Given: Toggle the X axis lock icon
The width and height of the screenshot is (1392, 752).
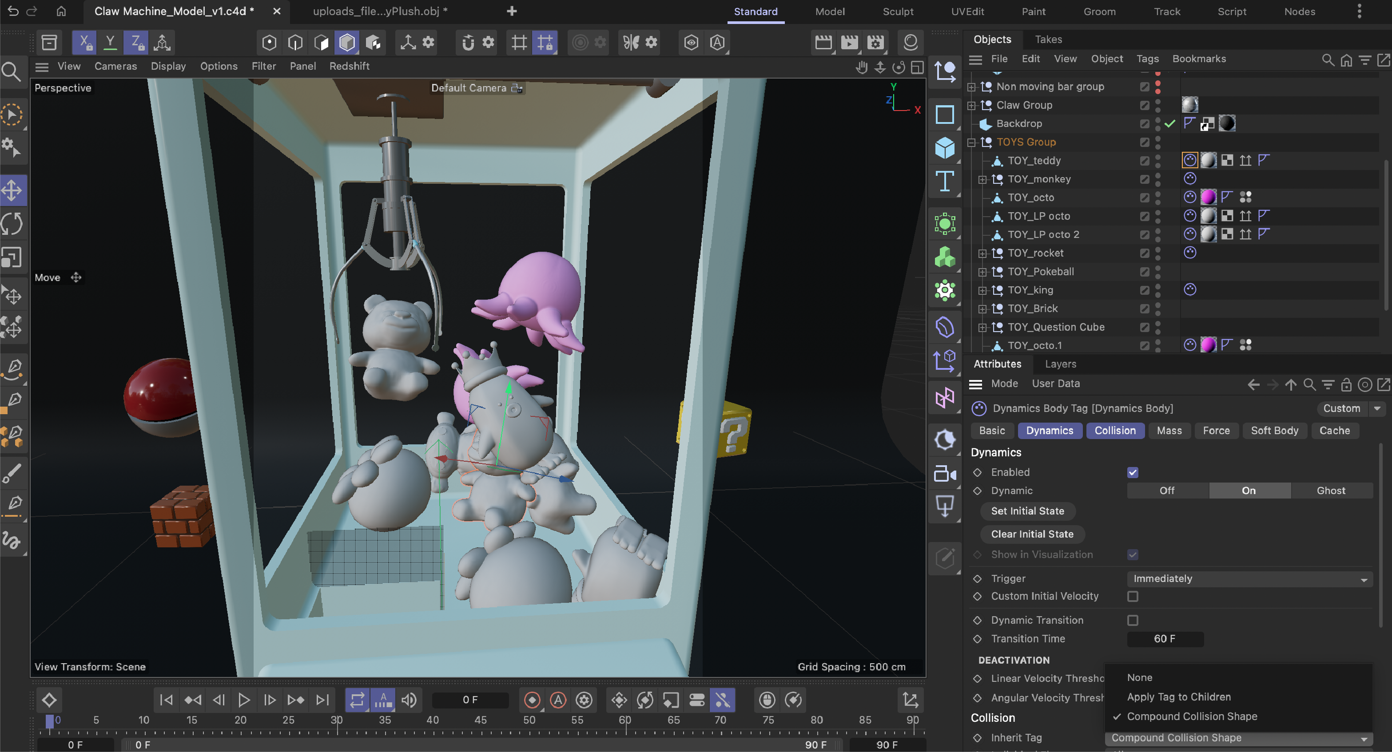Looking at the screenshot, I should point(84,42).
